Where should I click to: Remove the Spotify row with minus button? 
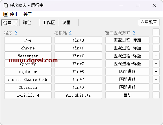(x=156, y=64)
